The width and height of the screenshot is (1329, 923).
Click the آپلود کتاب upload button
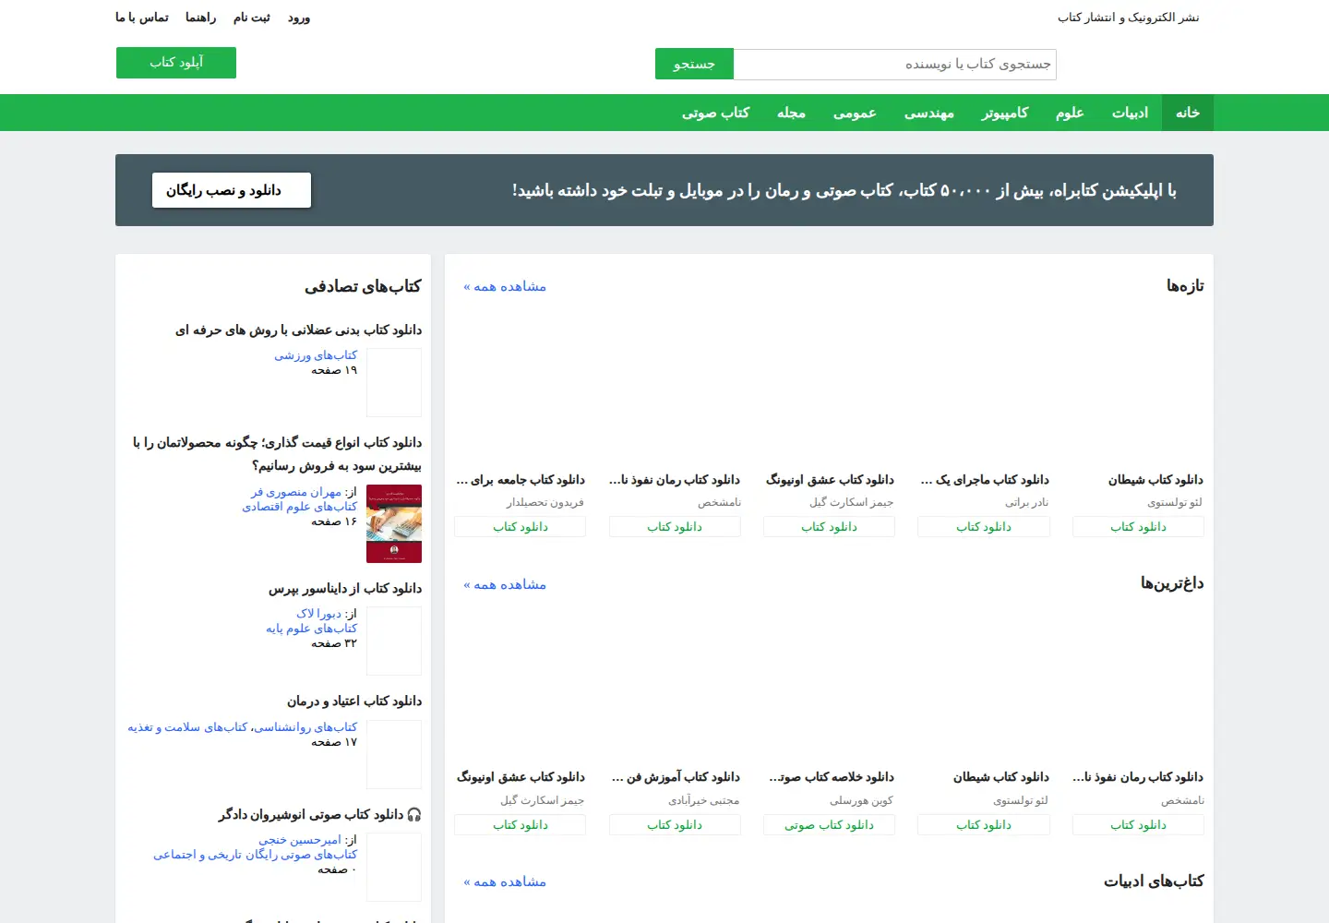pos(176,63)
